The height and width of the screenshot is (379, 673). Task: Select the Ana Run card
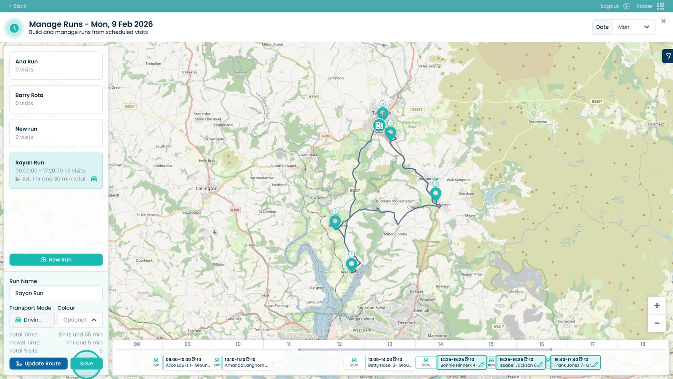[56, 66]
